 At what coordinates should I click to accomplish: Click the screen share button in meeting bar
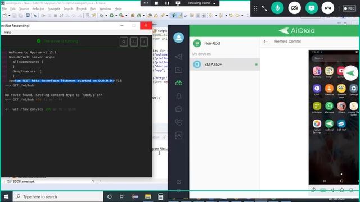click(x=312, y=8)
